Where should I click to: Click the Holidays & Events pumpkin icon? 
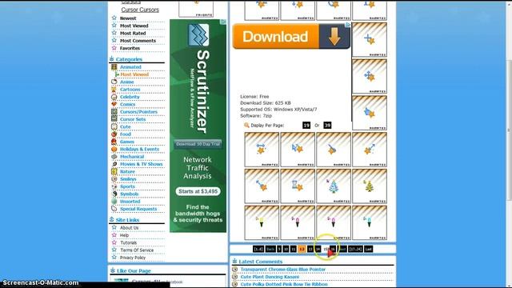tap(114, 149)
